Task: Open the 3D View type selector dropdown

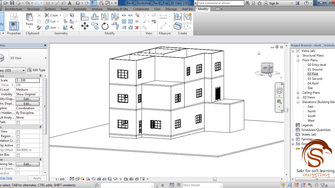Action: coord(46,58)
